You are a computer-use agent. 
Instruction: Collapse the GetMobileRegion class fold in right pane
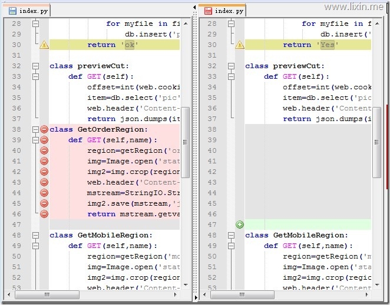point(231,235)
